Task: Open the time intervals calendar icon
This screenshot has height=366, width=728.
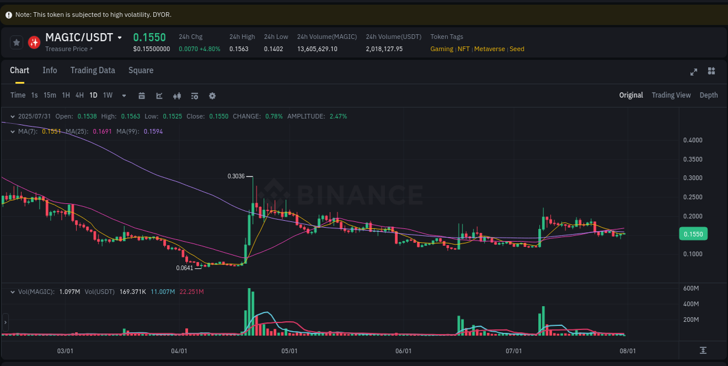Action: point(142,95)
